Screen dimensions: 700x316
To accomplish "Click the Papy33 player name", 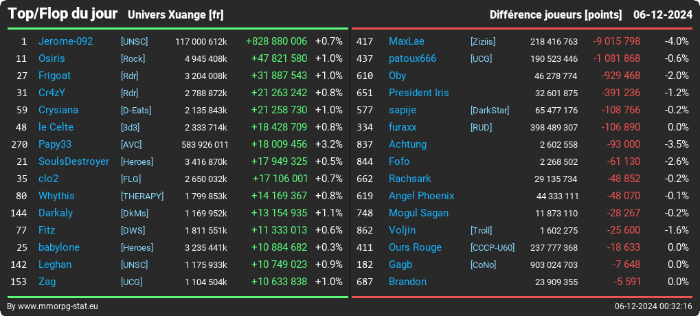I will 55,145.
